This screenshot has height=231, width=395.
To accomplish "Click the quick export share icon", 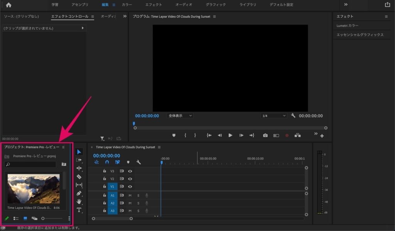I will coord(387,5).
